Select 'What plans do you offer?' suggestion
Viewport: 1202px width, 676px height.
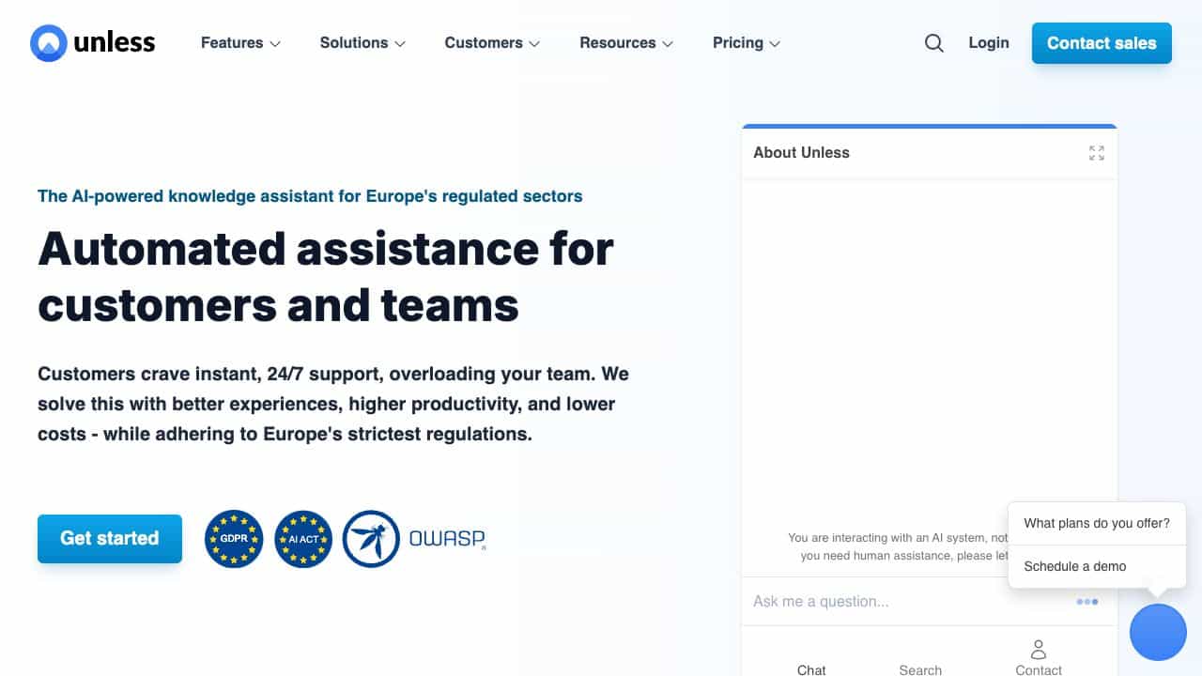(x=1097, y=523)
